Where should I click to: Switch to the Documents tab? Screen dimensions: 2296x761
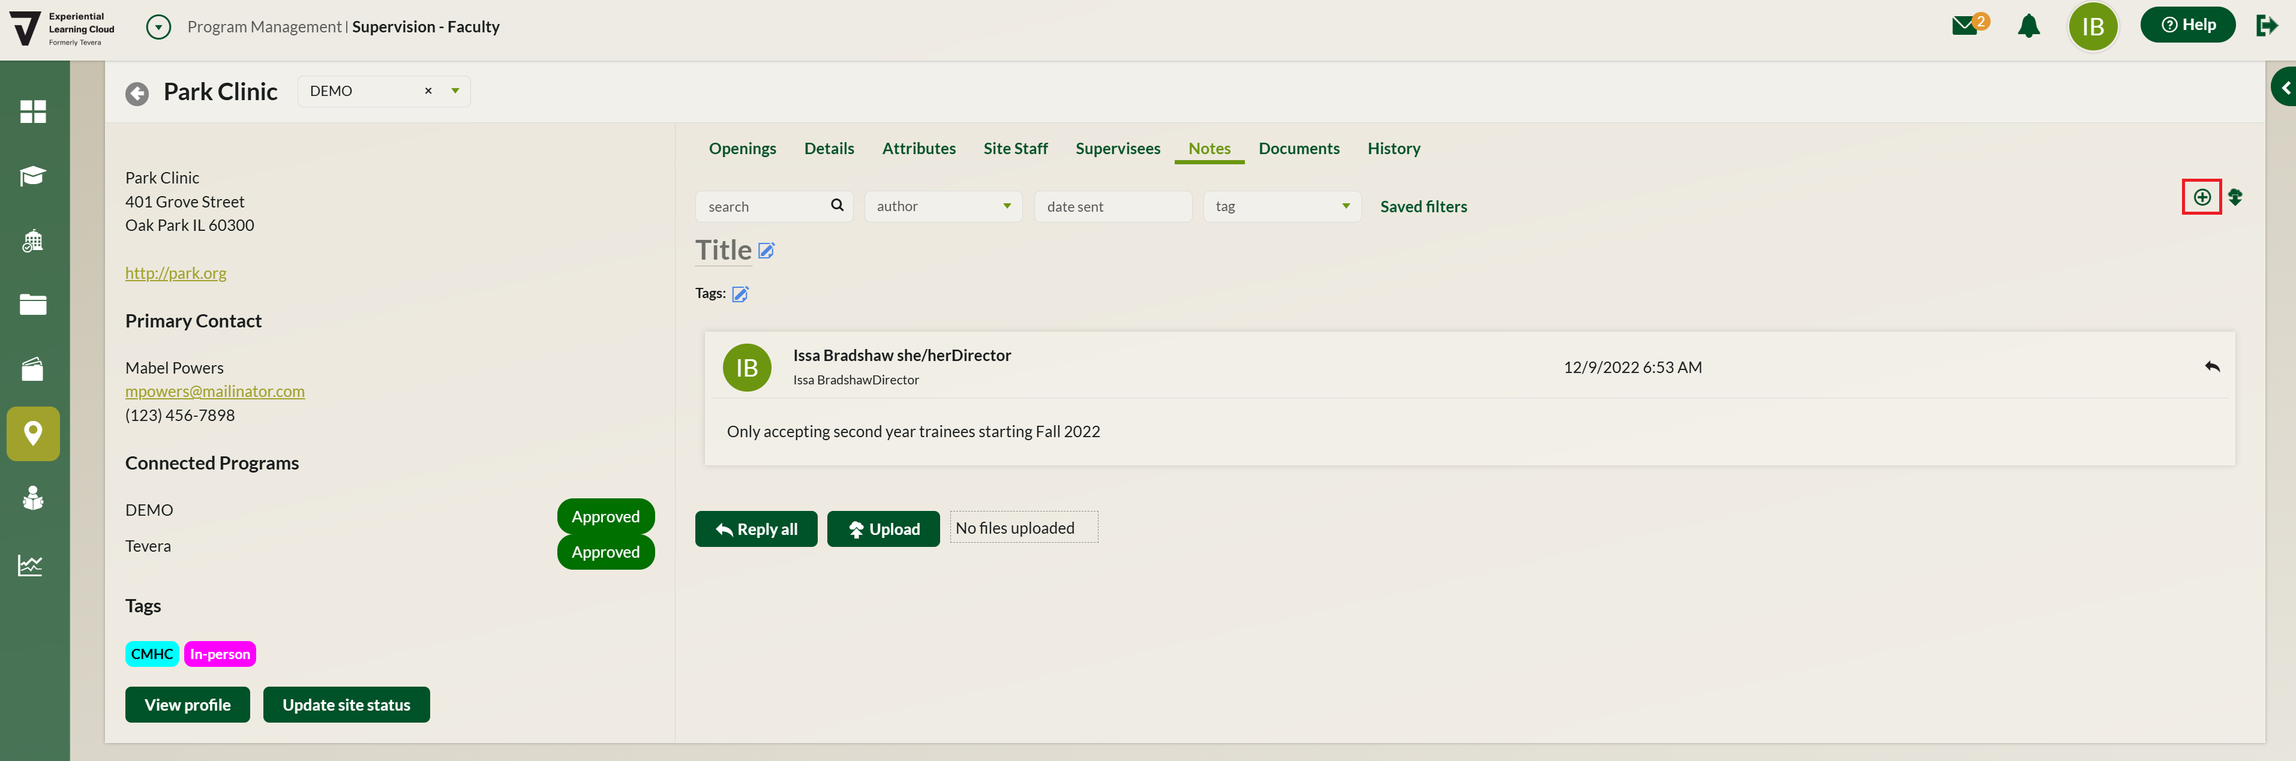click(x=1299, y=149)
